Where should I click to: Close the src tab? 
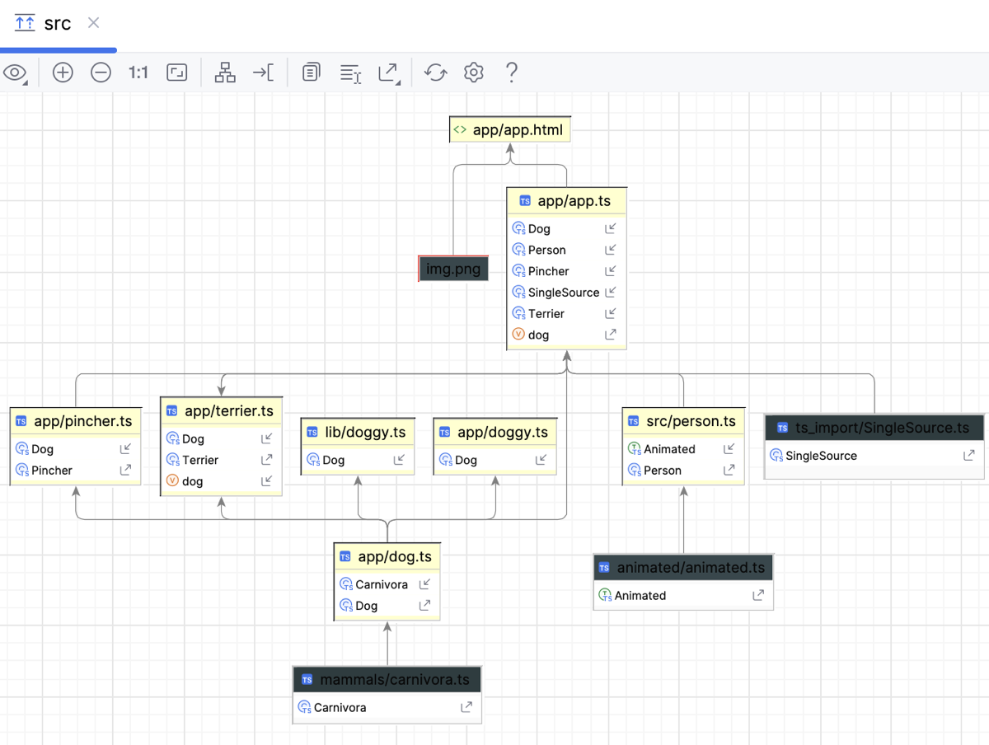tap(94, 22)
